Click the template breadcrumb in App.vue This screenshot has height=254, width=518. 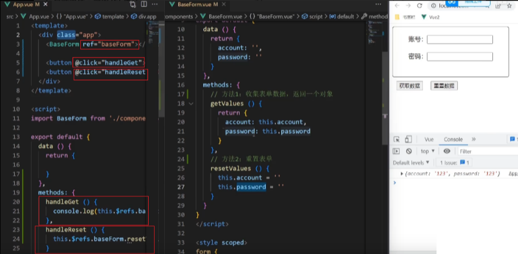pos(109,17)
